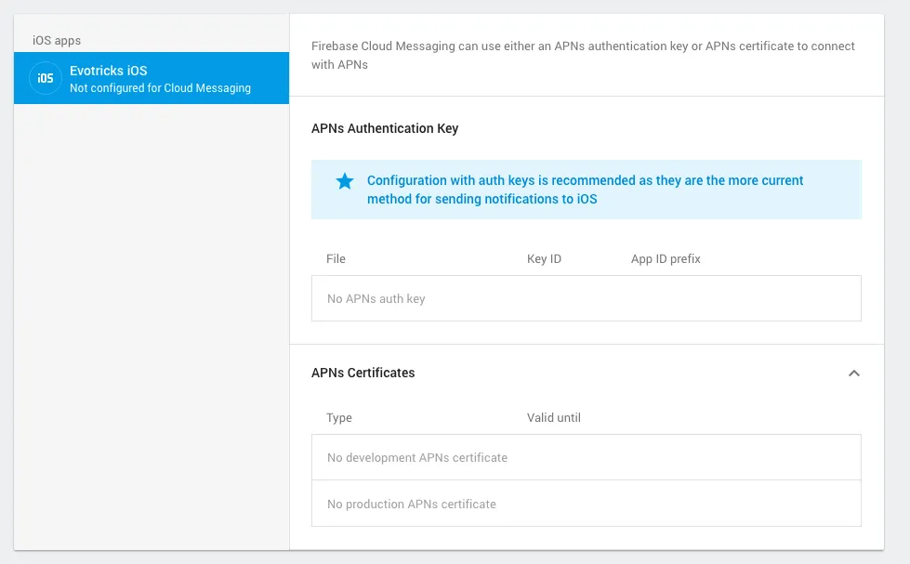Screen dimensions: 910x564
Task: Click the APNs Authentication Key heading
Action: click(385, 129)
